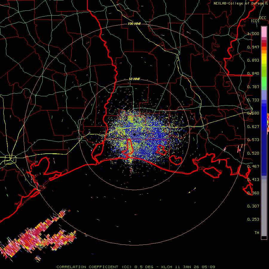Click the gray lower segment of the color bar
The width and height of the screenshot is (269, 269).
tap(264, 208)
